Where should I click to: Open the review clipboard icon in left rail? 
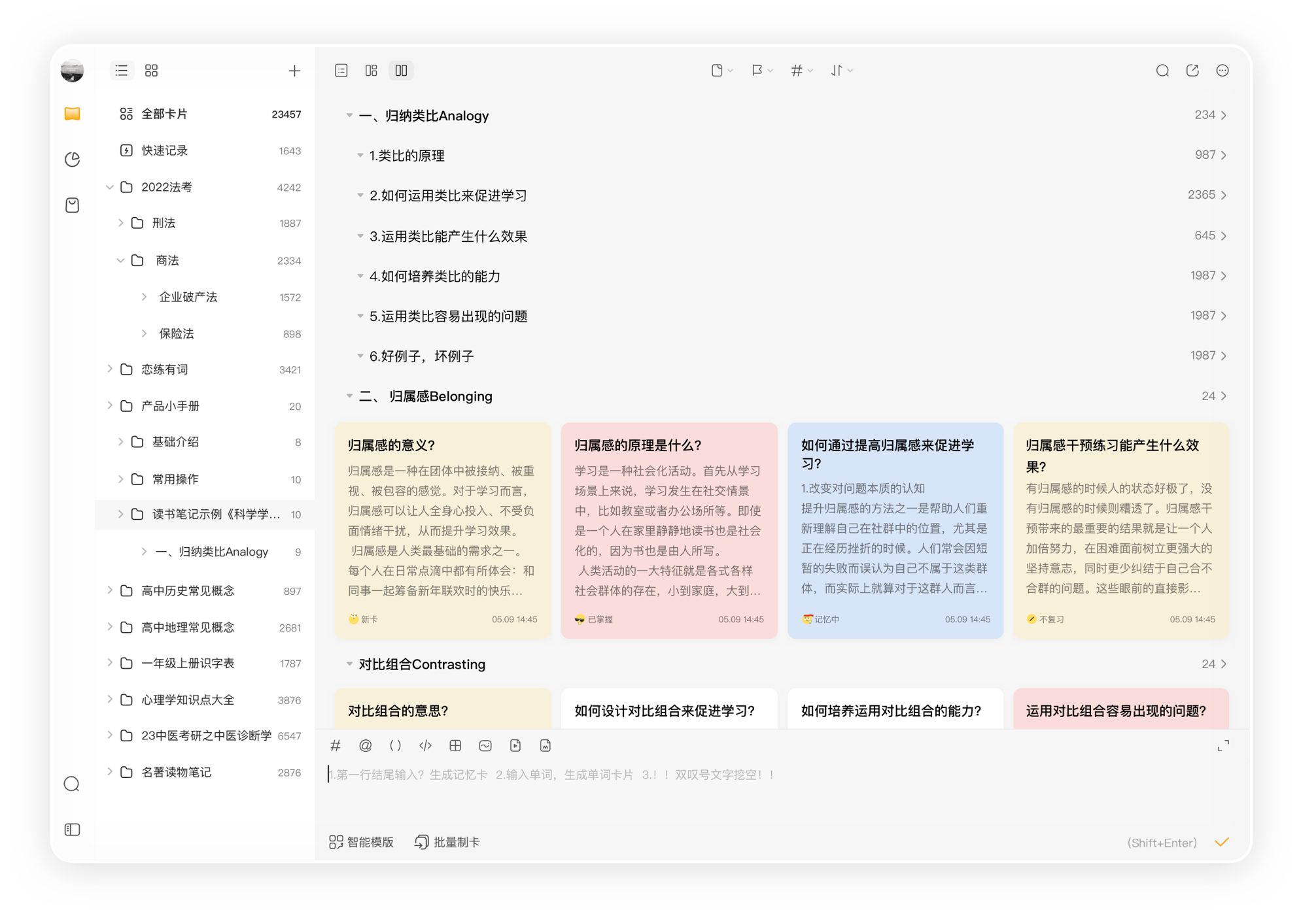point(73,205)
